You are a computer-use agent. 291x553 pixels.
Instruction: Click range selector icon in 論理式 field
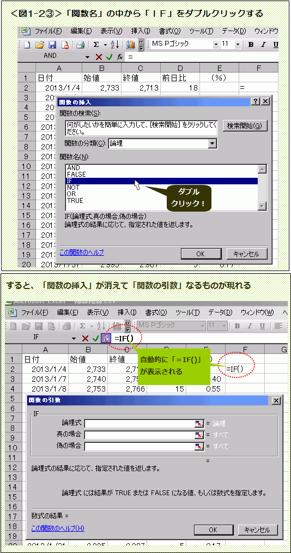click(199, 424)
